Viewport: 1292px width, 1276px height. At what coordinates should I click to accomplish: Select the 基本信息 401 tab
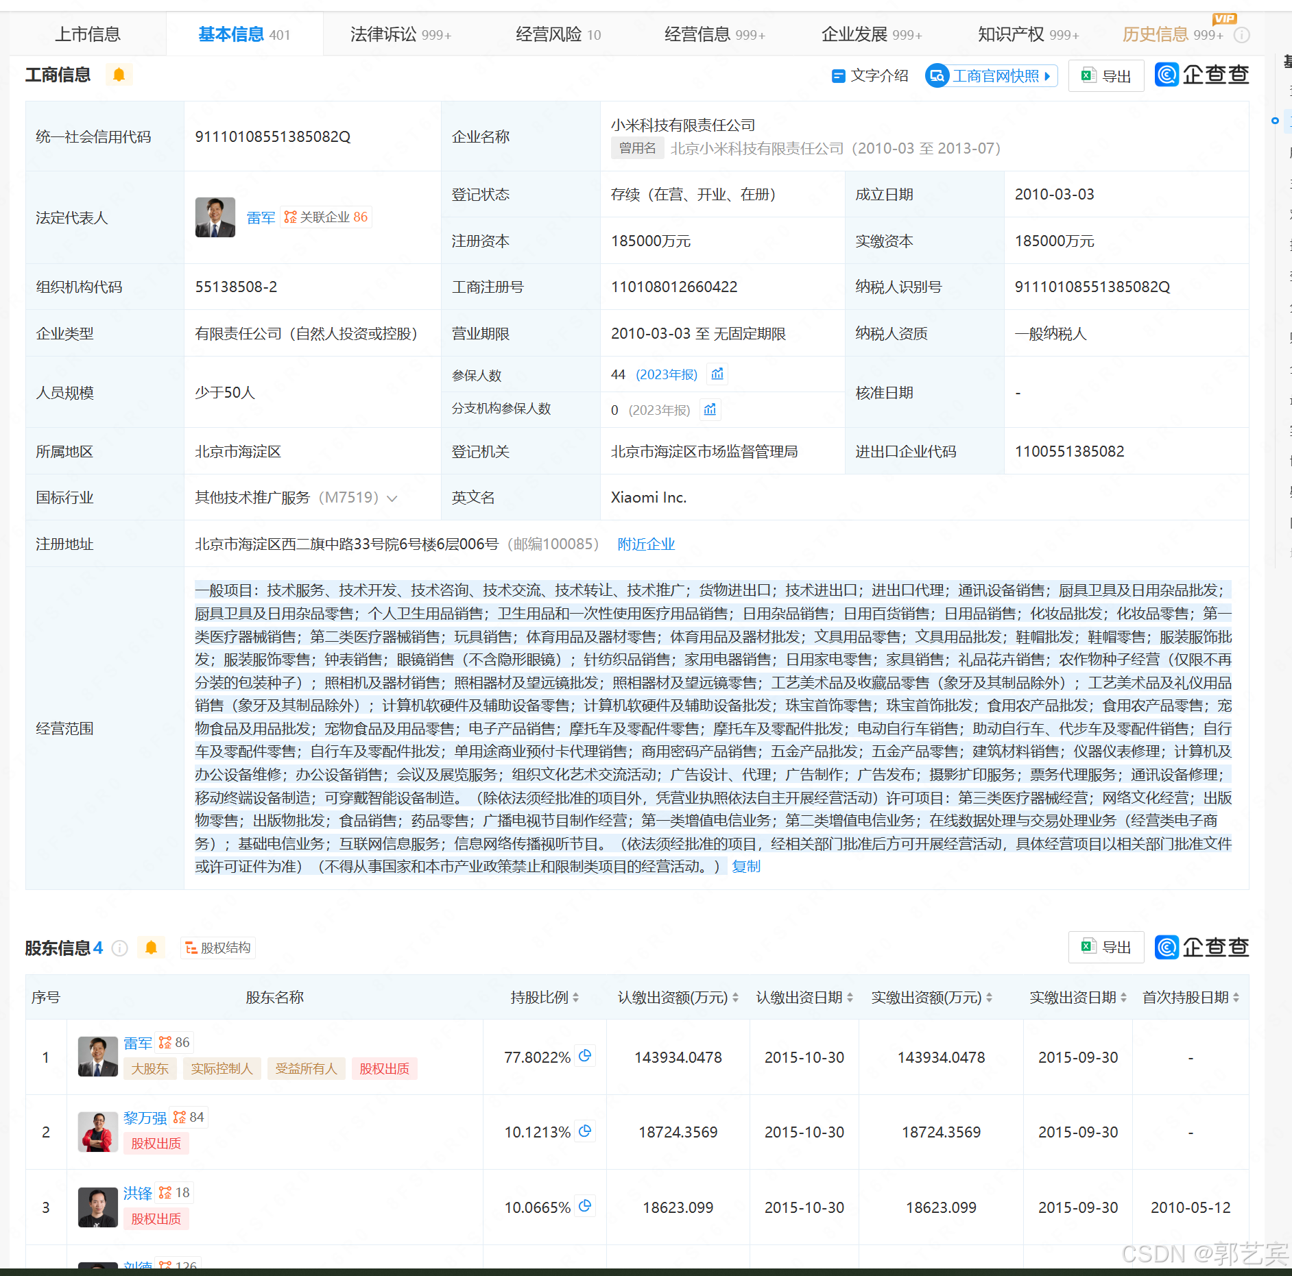coord(244,34)
